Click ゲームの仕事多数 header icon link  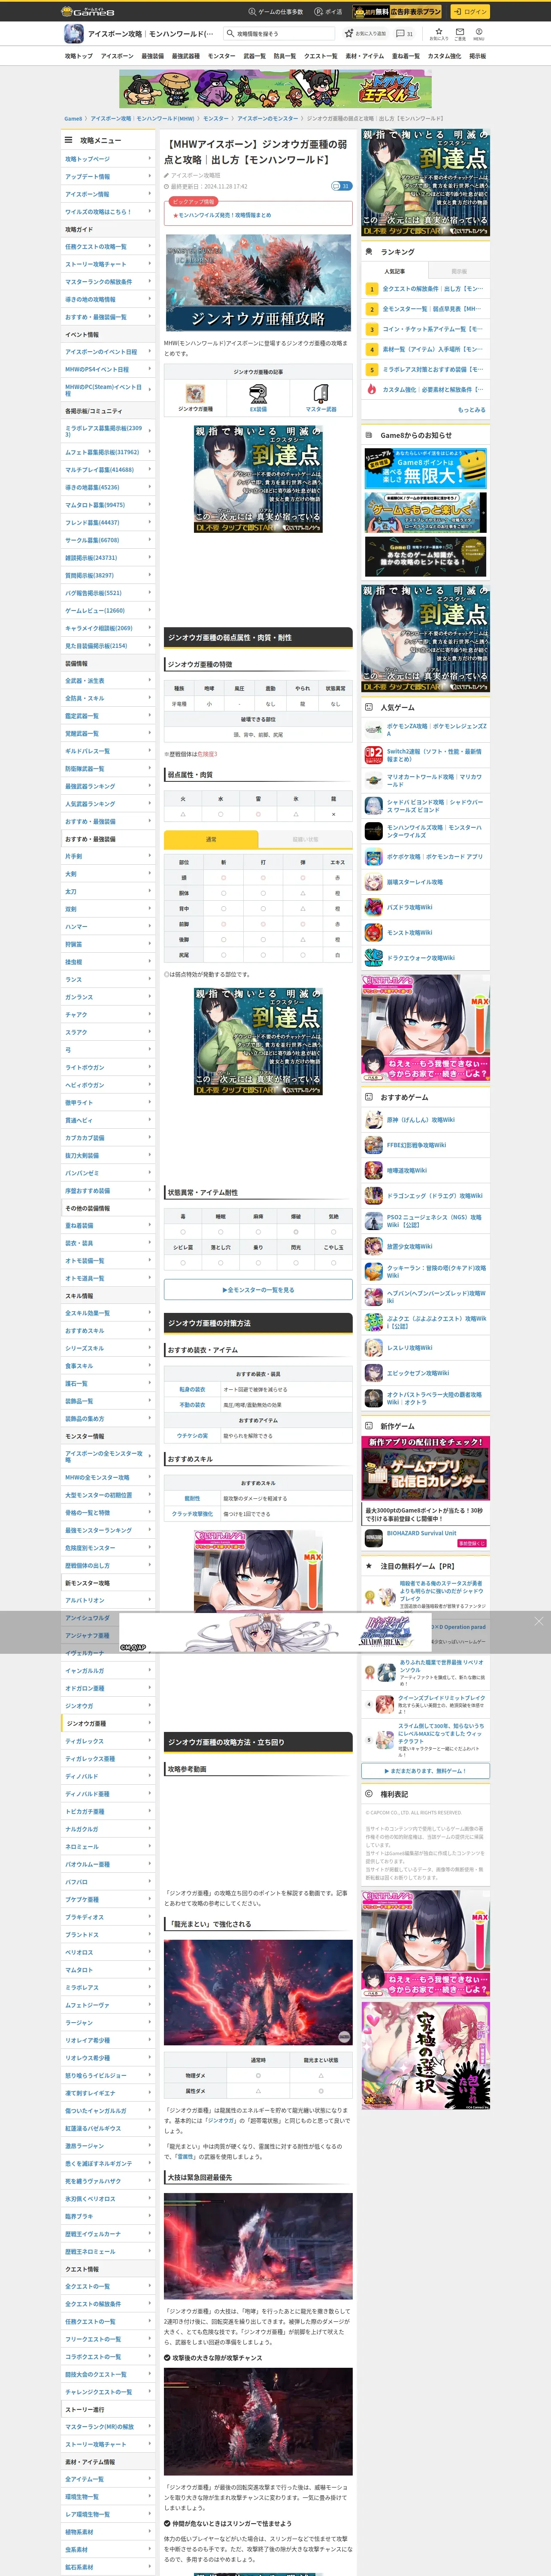275,12
